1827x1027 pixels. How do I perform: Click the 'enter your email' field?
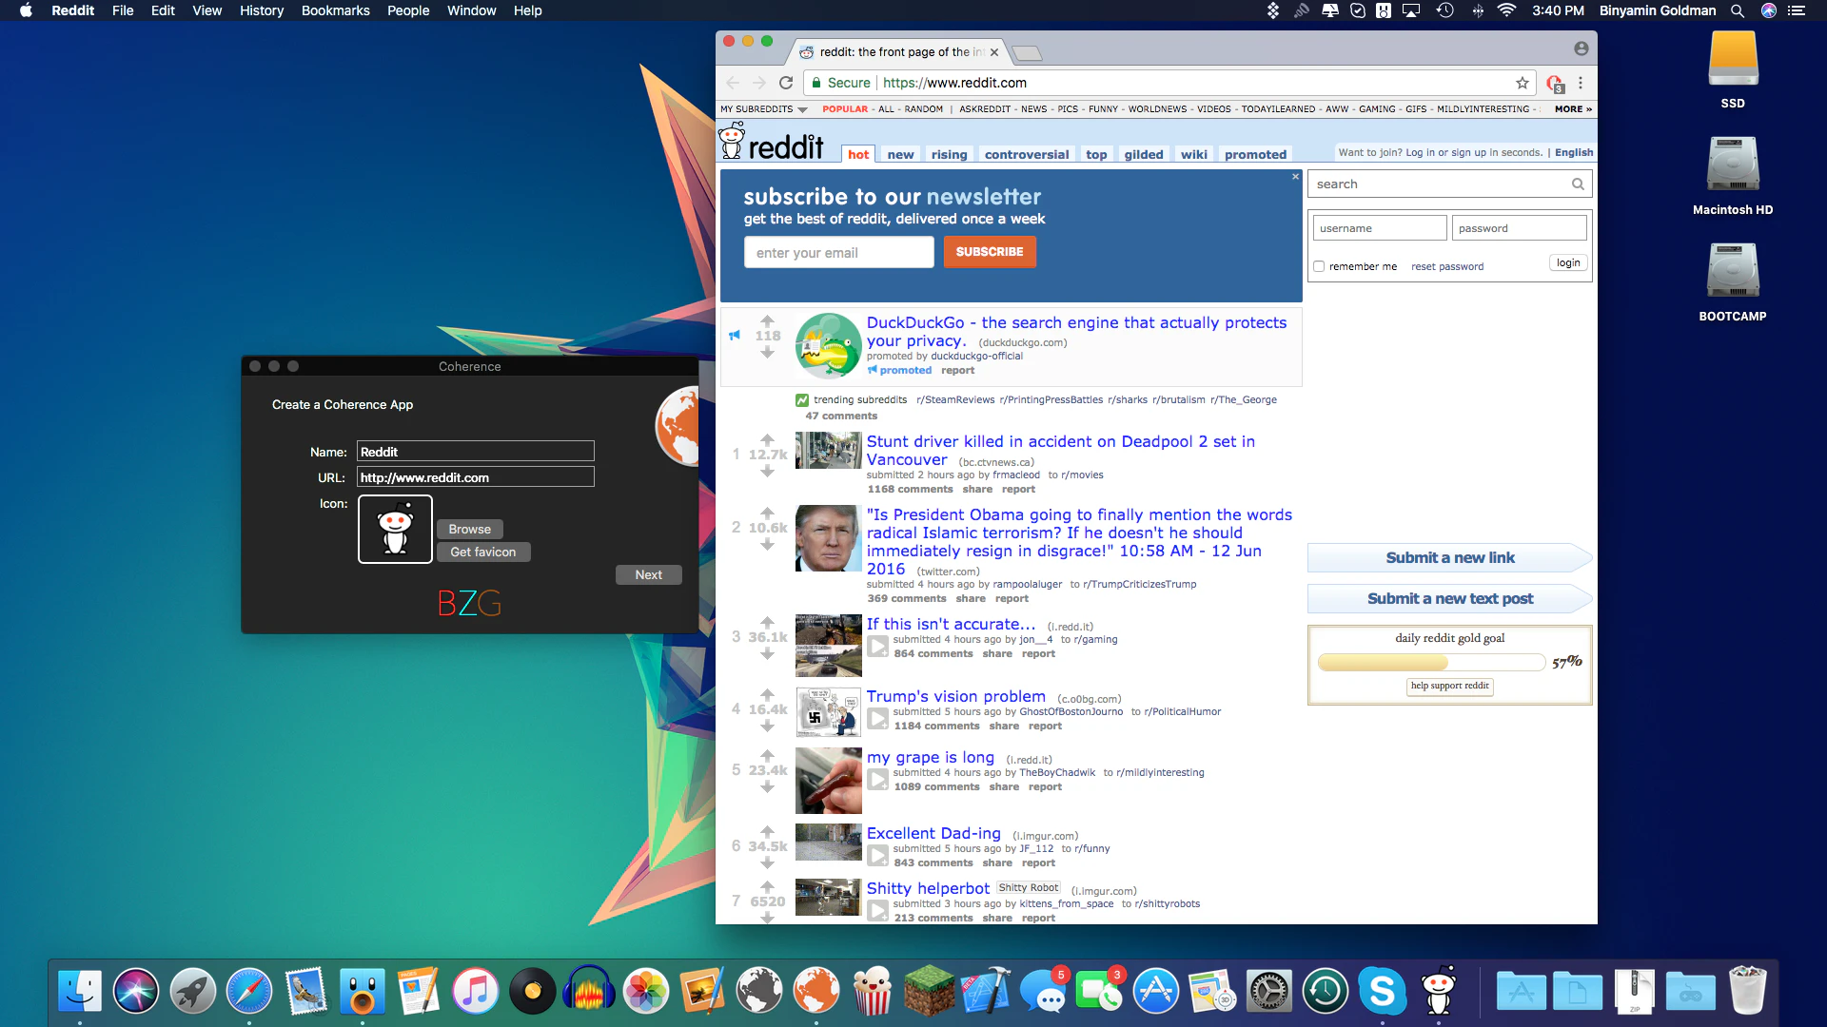pyautogui.click(x=838, y=252)
